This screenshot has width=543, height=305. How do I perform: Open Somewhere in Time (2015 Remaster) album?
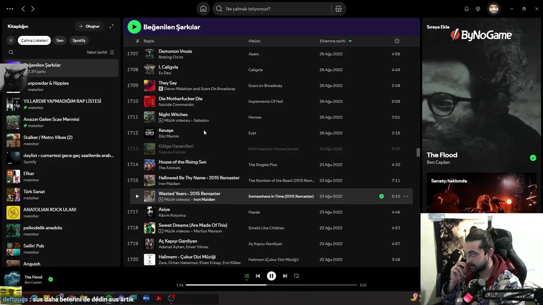[281, 196]
